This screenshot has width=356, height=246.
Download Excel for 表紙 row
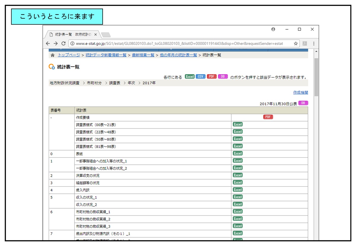[x=238, y=153]
